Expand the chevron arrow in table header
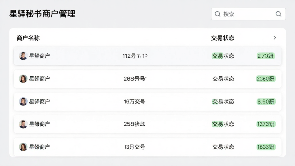This screenshot has width=295, height=166. [275, 38]
